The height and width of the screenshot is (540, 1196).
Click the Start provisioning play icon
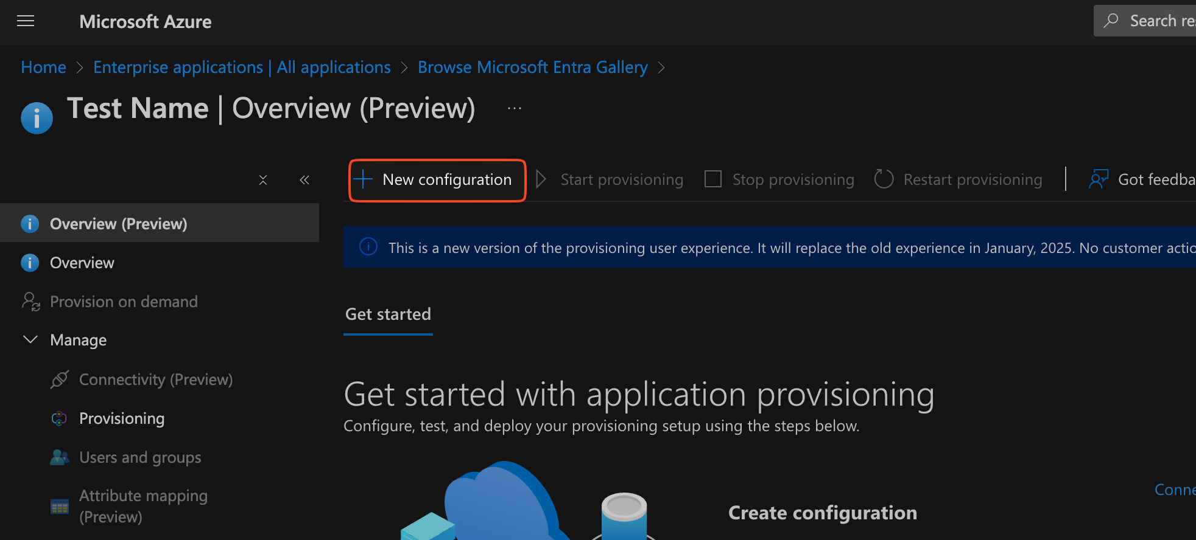click(x=541, y=179)
